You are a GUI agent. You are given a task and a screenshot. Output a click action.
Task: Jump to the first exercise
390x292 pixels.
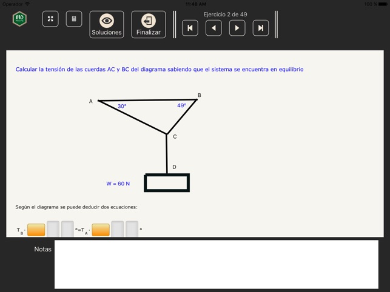pos(190,28)
